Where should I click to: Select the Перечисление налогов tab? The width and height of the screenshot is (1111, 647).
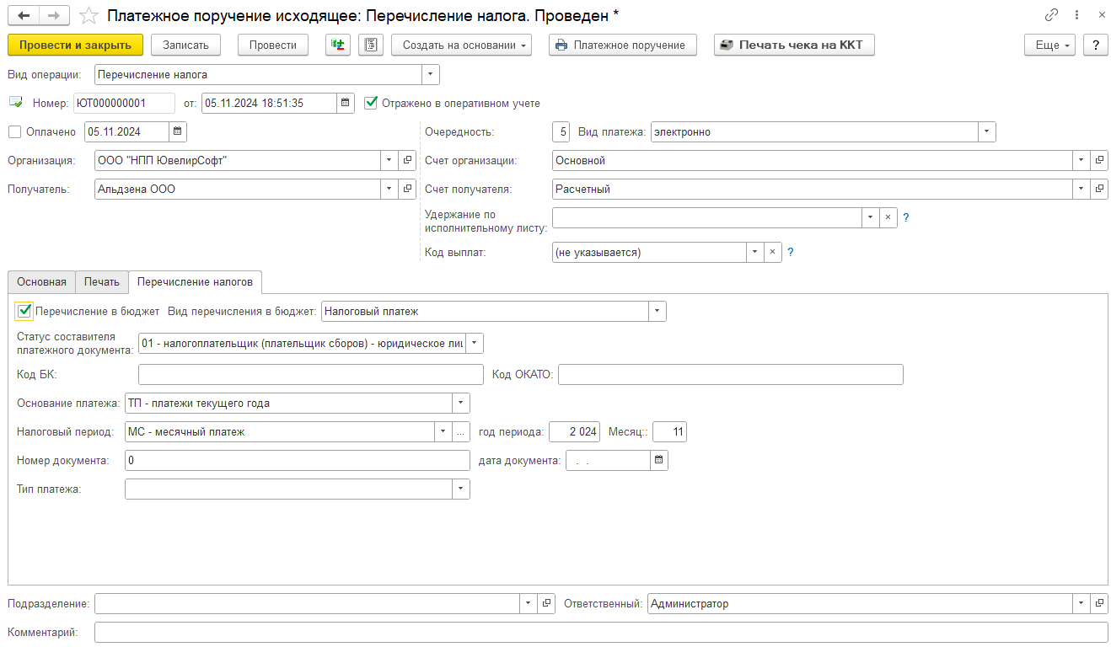196,281
